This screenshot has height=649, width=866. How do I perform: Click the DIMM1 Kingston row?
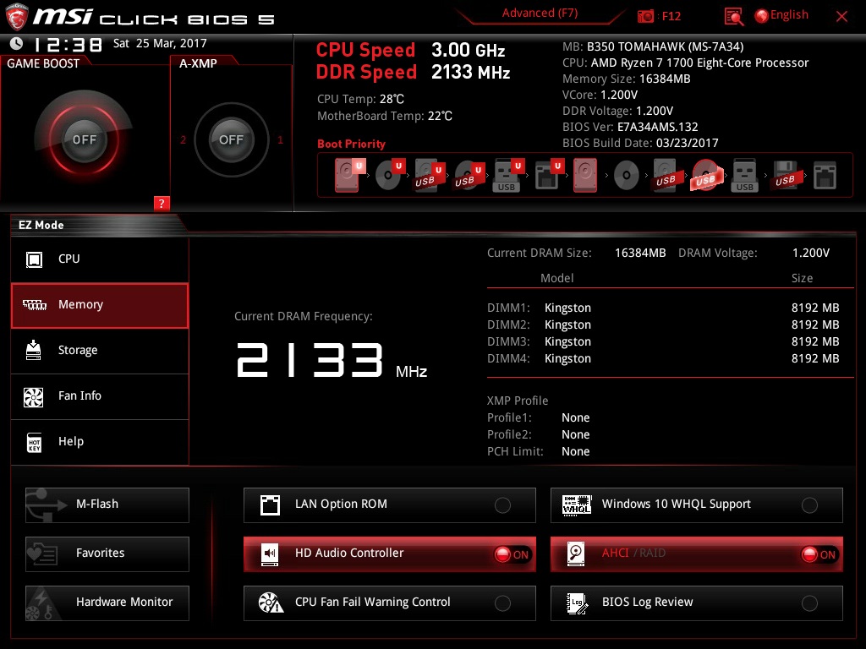click(x=663, y=308)
